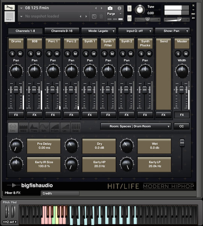Click the Kontakt instrument Mute M button

[129, 18]
